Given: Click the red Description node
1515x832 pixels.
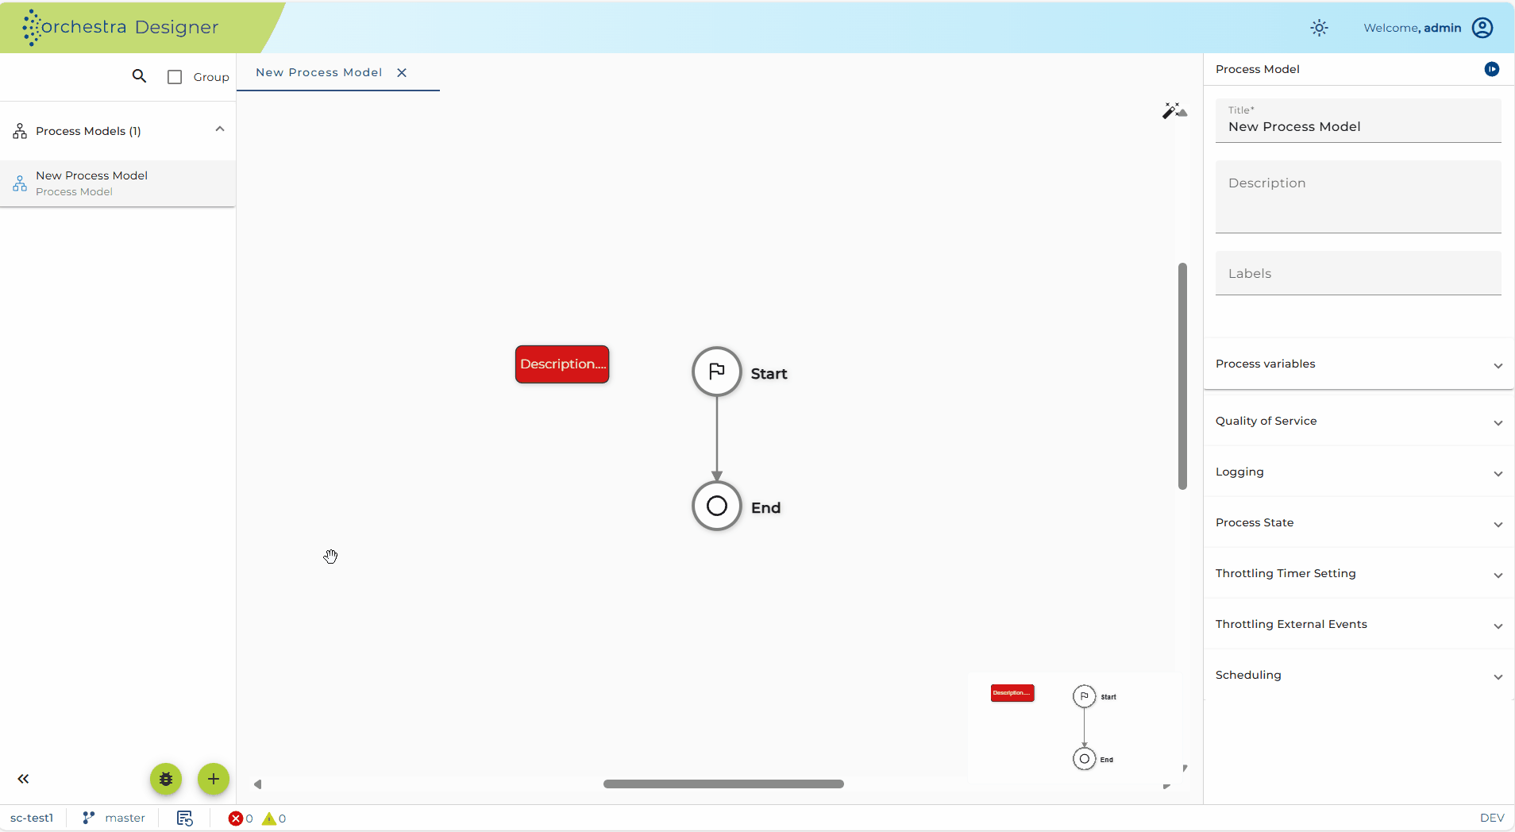Looking at the screenshot, I should [562, 364].
